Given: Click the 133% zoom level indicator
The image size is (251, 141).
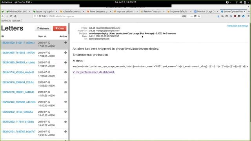Looking at the screenshot, I should (x=184, y=16).
